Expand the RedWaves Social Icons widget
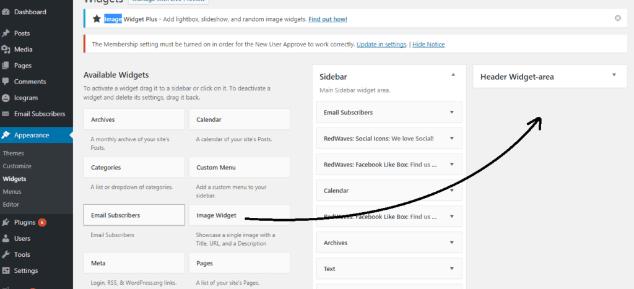Viewport: 634px width, 289px height. click(x=451, y=139)
